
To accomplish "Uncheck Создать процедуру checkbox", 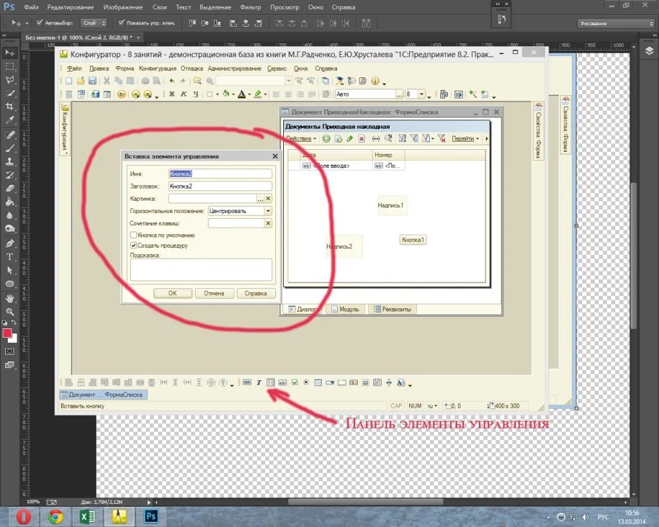I will 133,245.
